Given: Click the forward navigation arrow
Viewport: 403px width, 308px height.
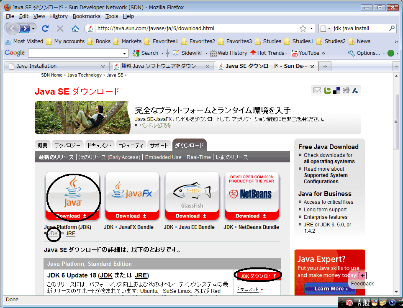Looking at the screenshot, I should point(25,28).
